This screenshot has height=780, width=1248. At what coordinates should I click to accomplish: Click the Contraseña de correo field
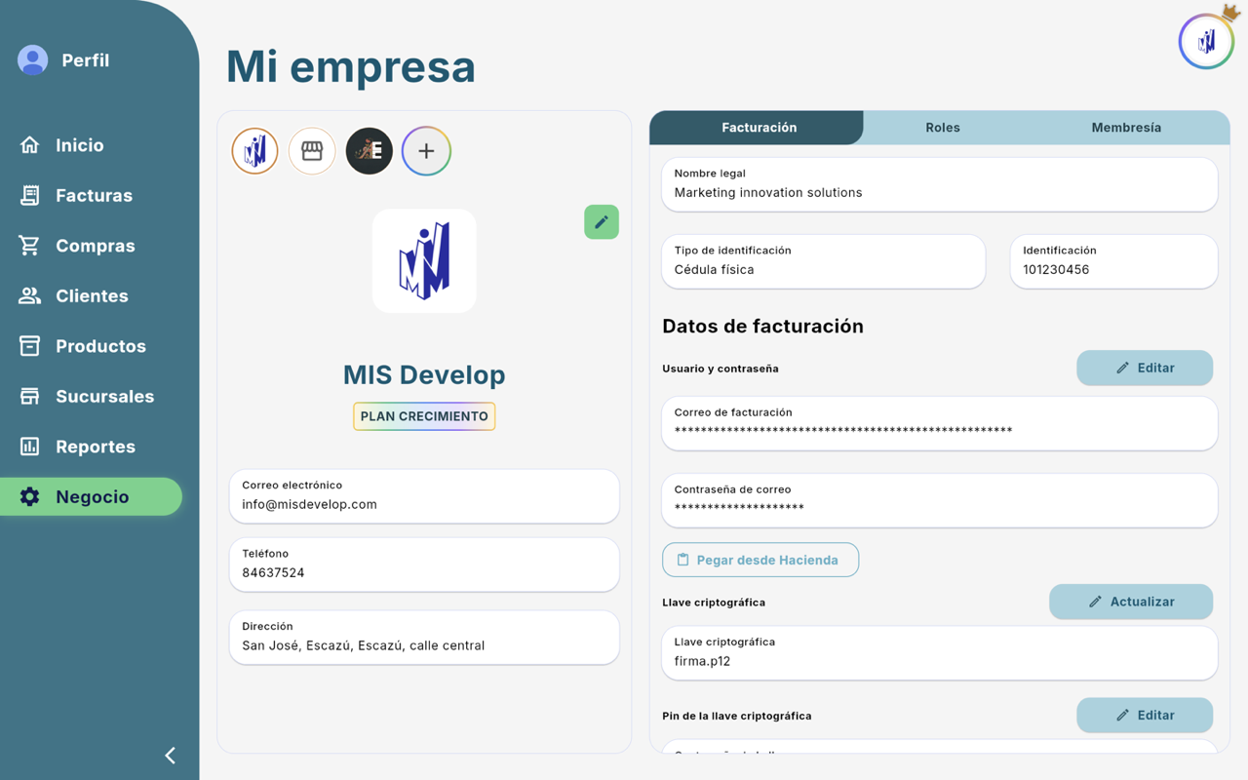[x=940, y=499]
